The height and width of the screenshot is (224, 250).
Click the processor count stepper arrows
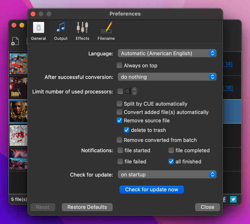point(135,91)
